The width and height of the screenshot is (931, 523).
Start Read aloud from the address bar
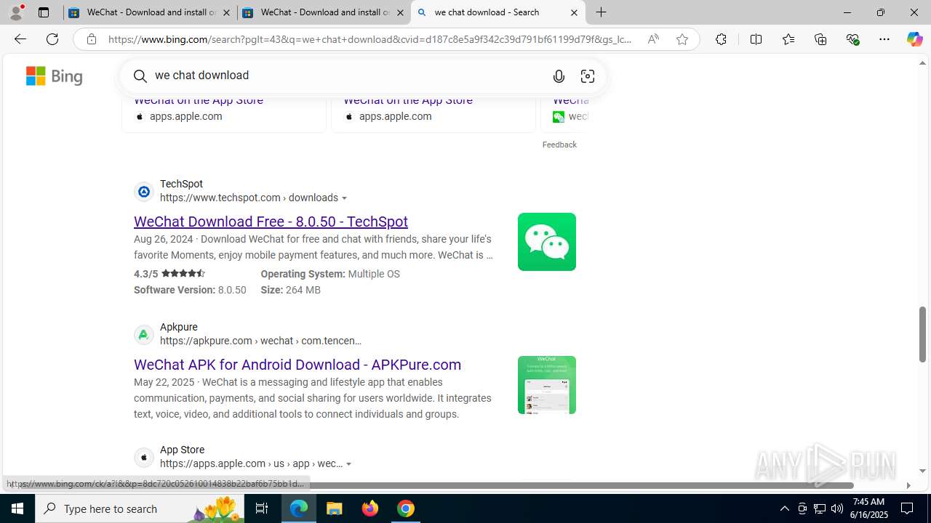(653, 39)
